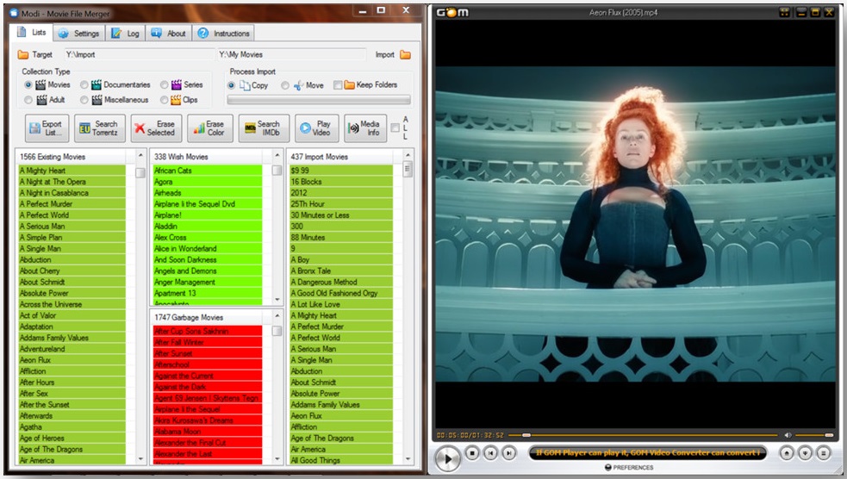Tick the ALL checkbox
Viewport: 847px width, 479px height.
pos(395,129)
